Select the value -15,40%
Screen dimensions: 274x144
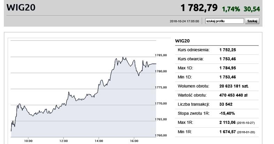[x=227, y=113]
